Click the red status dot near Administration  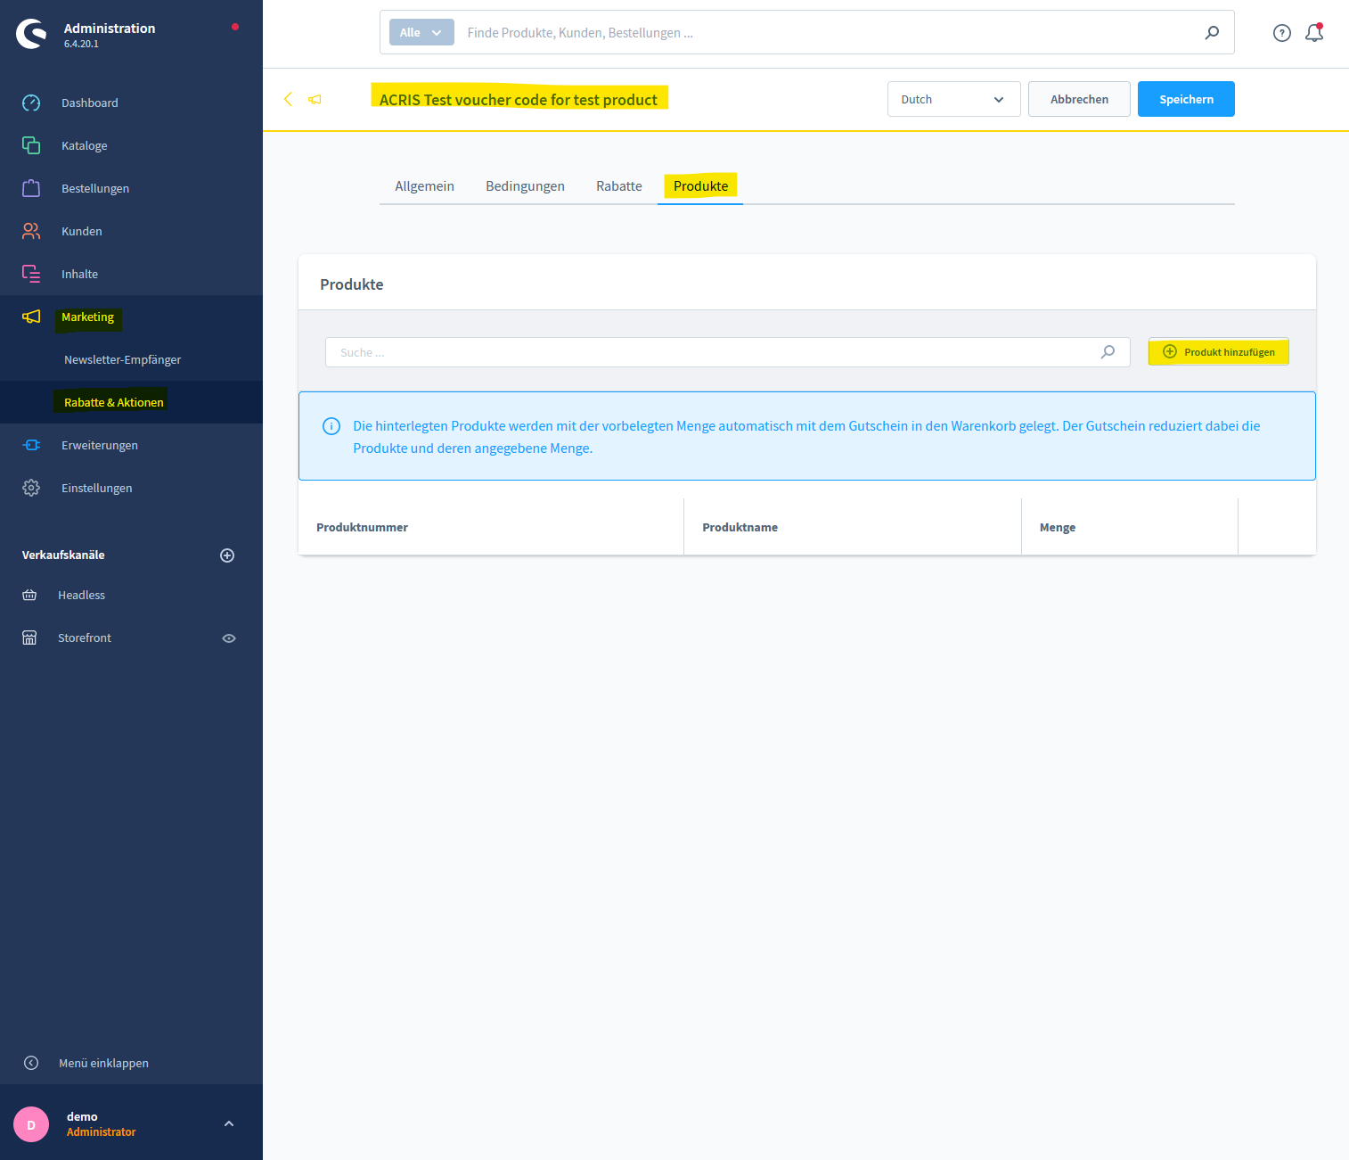[x=235, y=27]
